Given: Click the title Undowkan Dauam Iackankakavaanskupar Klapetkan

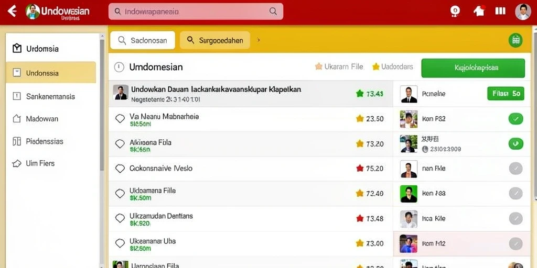Looking at the screenshot, I should tap(216, 90).
